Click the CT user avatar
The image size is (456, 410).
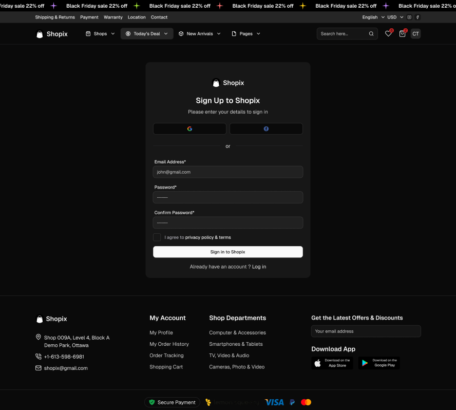pos(415,34)
